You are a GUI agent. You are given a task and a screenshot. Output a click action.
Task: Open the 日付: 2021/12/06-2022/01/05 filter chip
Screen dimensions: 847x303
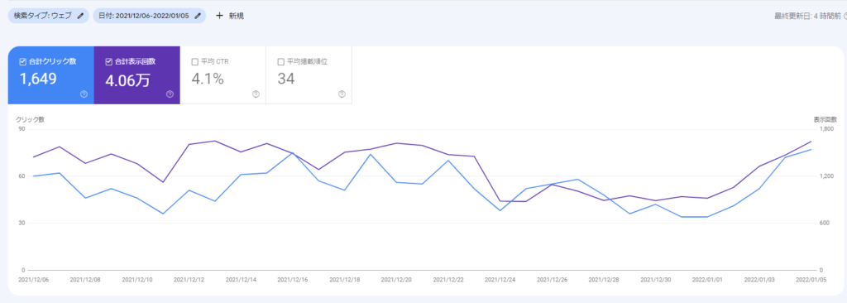[x=149, y=16]
